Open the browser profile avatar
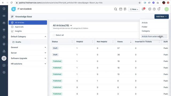 164,3
